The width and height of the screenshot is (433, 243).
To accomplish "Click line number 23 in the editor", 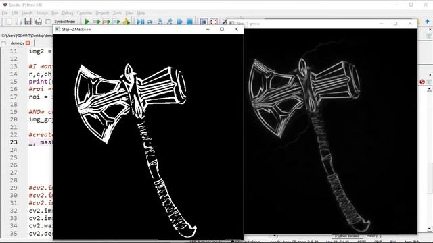I will click(x=14, y=142).
